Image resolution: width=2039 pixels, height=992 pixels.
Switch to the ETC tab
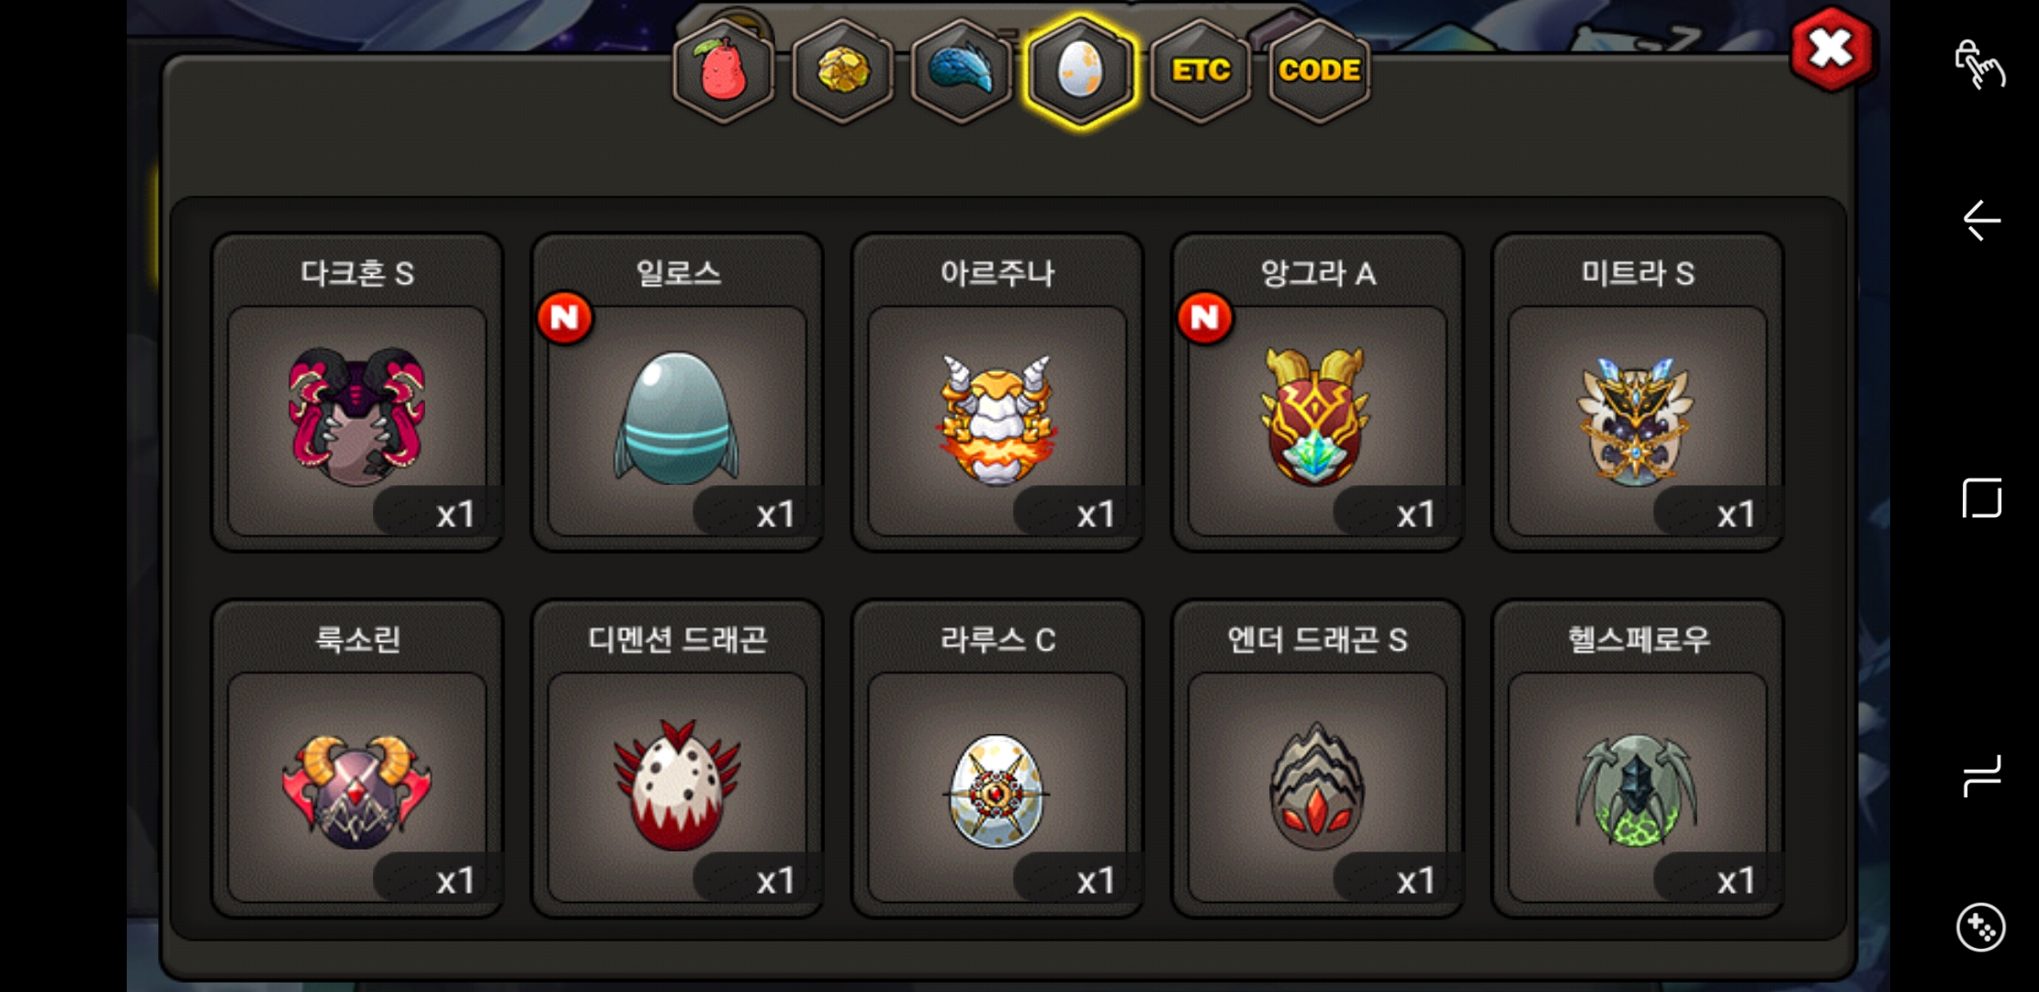pyautogui.click(x=1200, y=71)
